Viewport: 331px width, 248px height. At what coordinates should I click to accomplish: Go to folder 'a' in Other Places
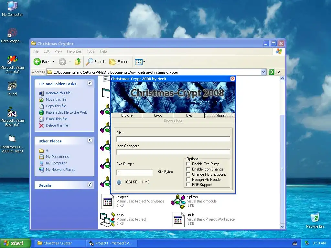[47, 150]
